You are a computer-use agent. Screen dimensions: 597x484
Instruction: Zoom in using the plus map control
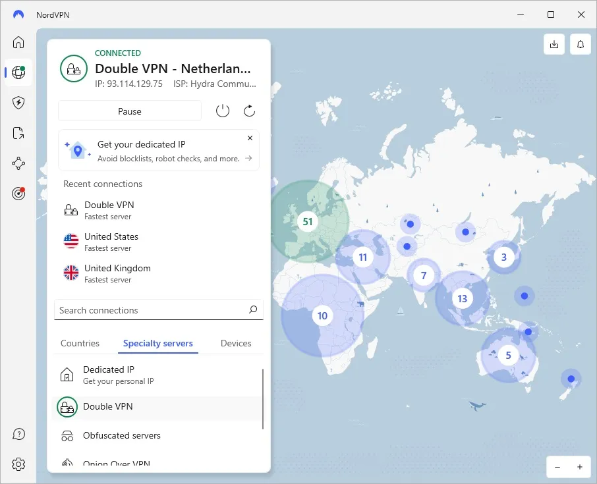click(x=579, y=466)
